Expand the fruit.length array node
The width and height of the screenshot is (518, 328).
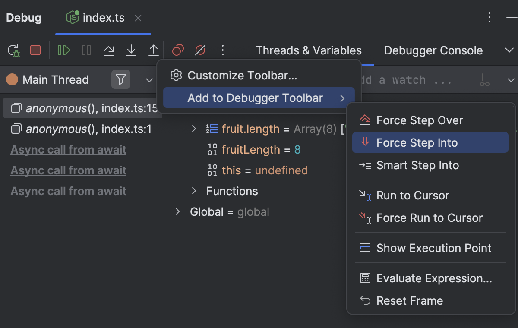tap(194, 129)
